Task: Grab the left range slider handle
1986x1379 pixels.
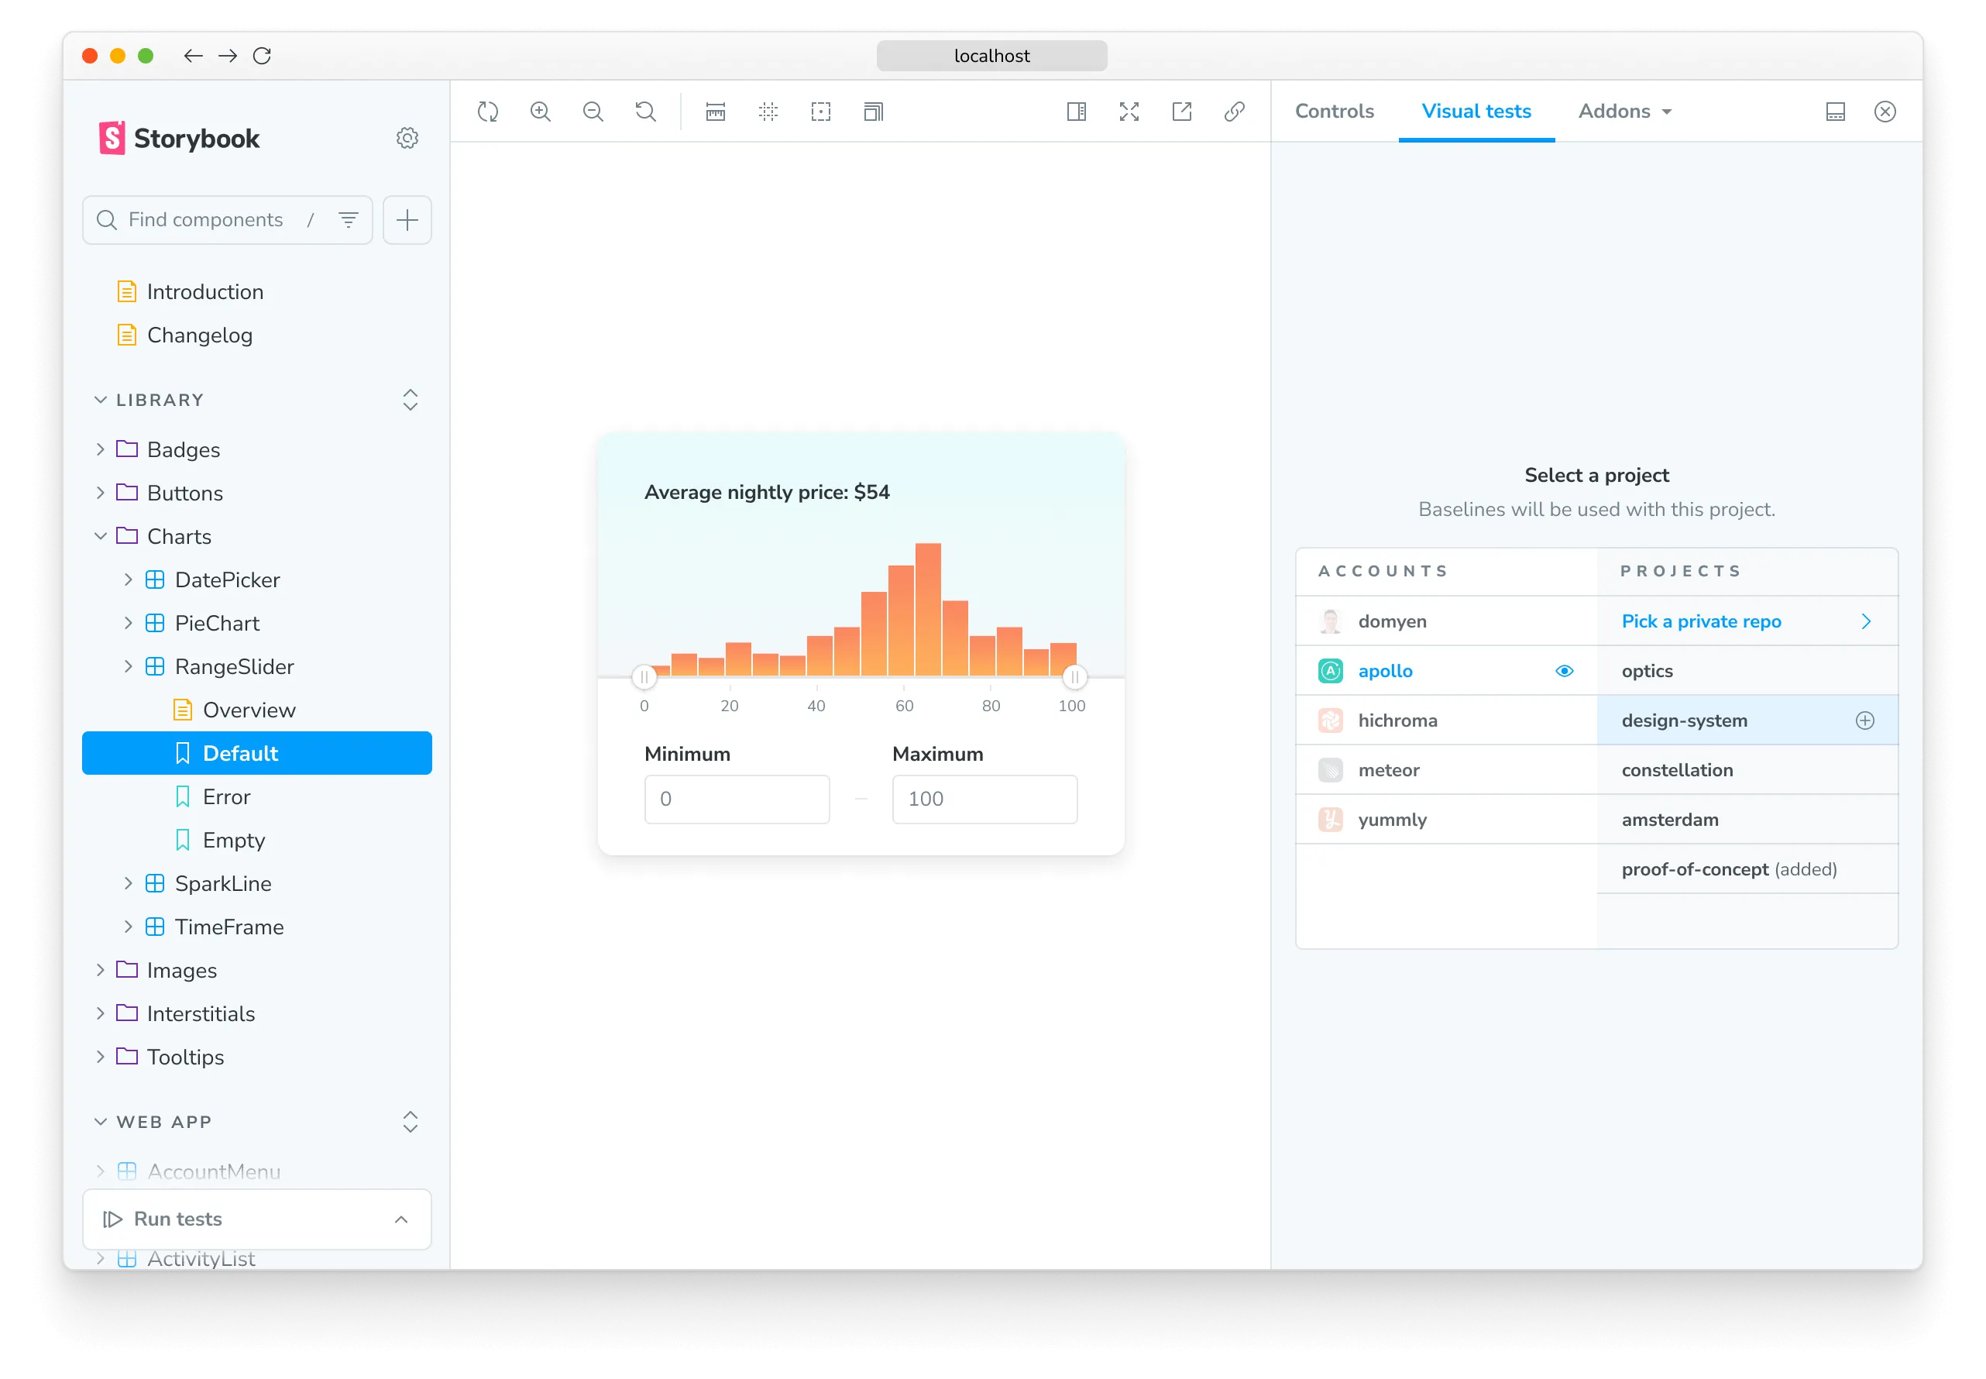Action: pyautogui.click(x=644, y=677)
